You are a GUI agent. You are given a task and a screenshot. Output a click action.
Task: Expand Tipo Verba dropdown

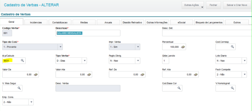85,61
